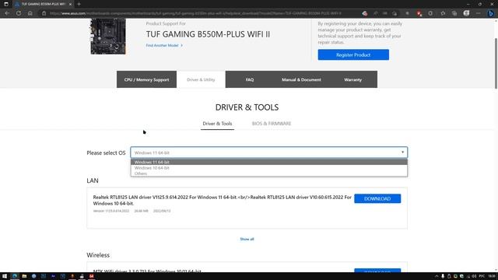Screen dimensions: 498x280
Task: Select the Driver & Utility tab
Action: click(x=201, y=79)
